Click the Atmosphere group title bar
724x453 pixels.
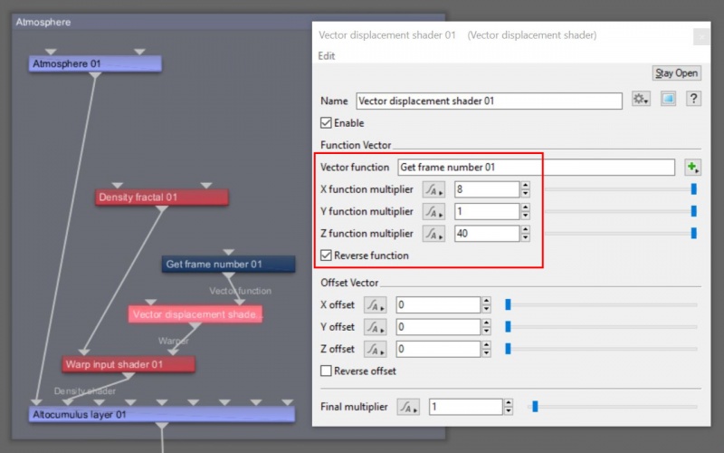click(x=162, y=22)
